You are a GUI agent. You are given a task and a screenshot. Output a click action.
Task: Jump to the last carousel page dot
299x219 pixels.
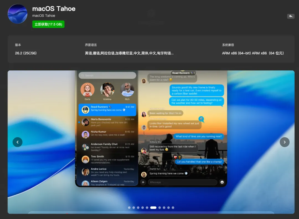tap(173, 208)
